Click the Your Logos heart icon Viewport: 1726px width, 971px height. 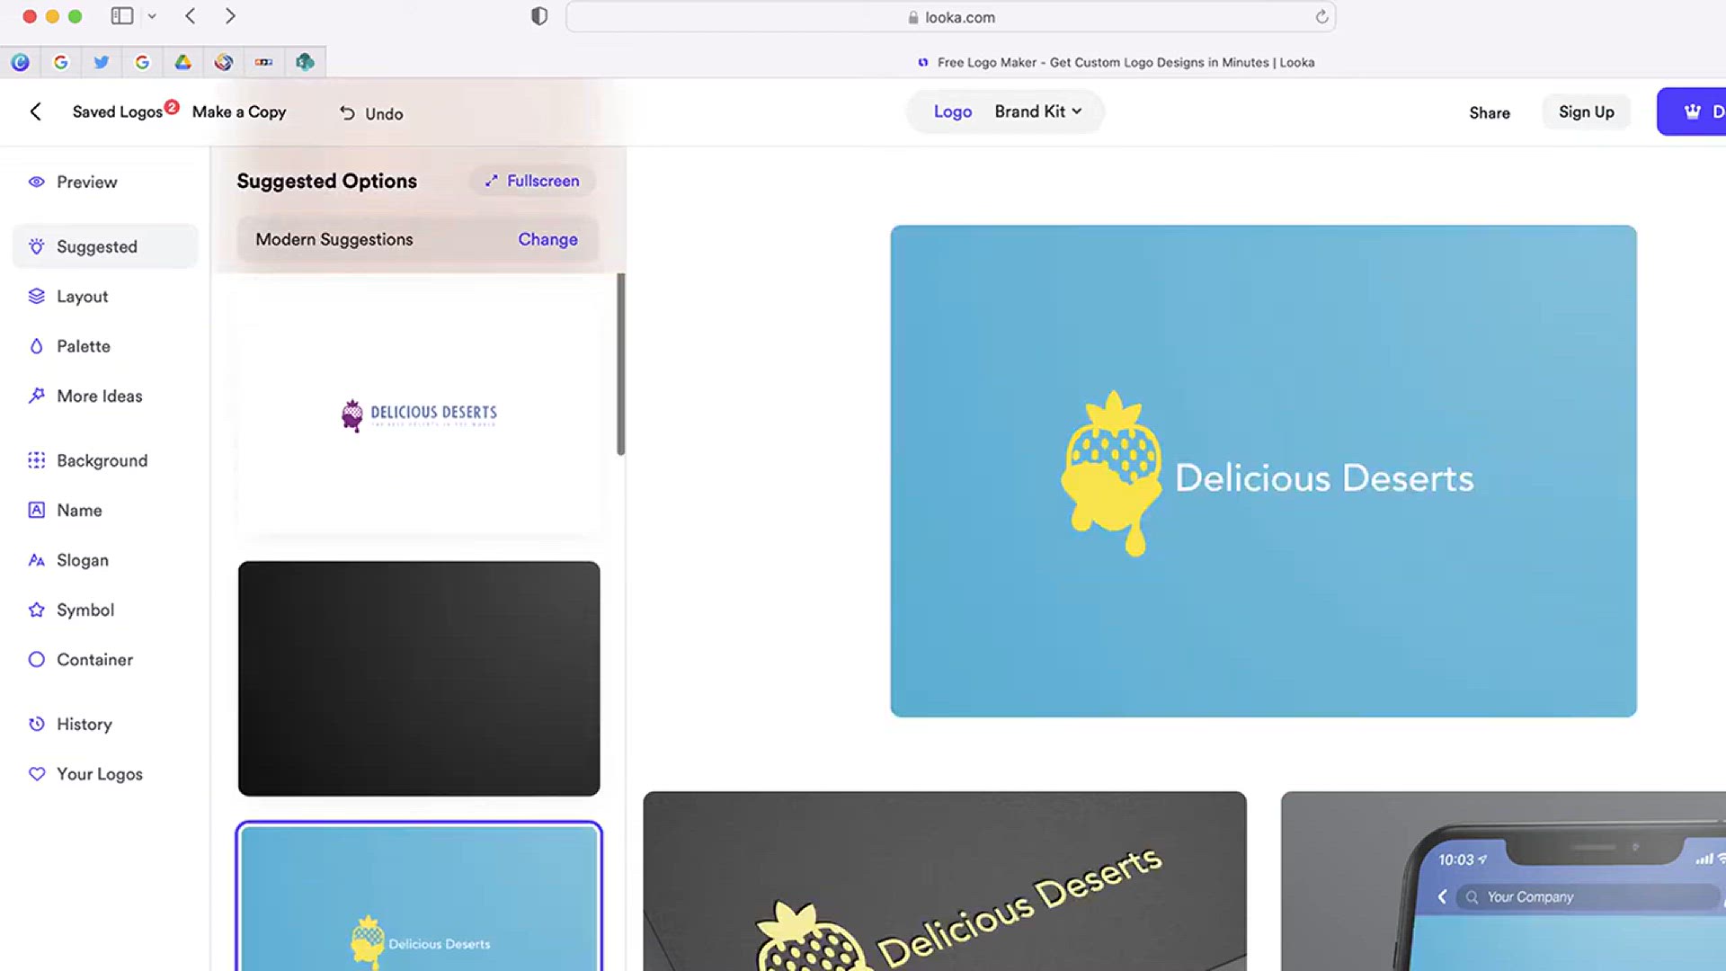click(x=36, y=773)
